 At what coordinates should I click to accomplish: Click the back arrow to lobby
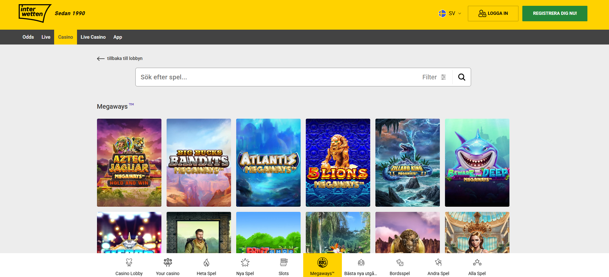pos(101,58)
